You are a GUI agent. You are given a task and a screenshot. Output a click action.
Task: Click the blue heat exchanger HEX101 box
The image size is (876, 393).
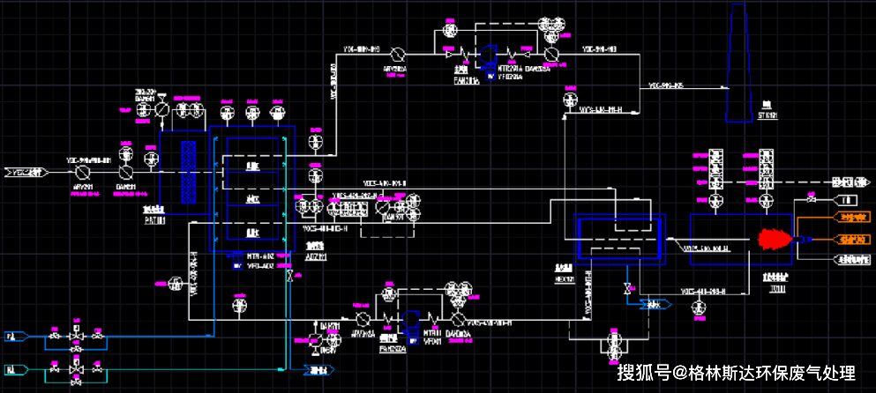pos(620,241)
